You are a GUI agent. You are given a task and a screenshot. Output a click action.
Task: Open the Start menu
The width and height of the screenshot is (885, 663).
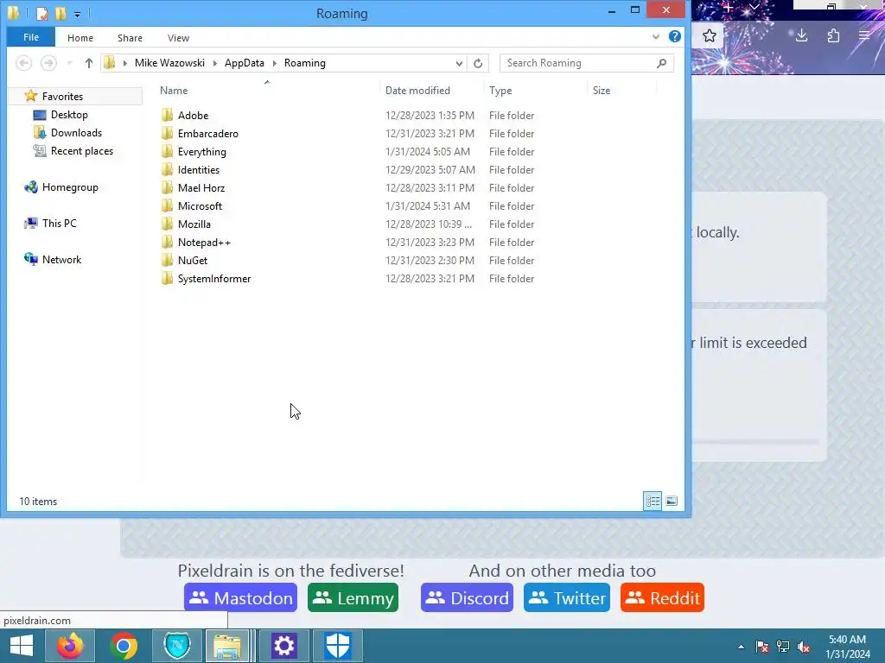point(22,646)
